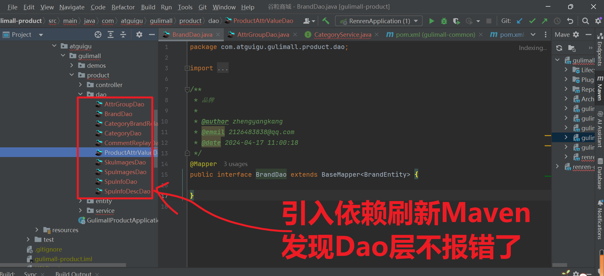Screen dimensions: 604x276
Task: Open IDE settings gear in toolbar
Action: point(598,21)
